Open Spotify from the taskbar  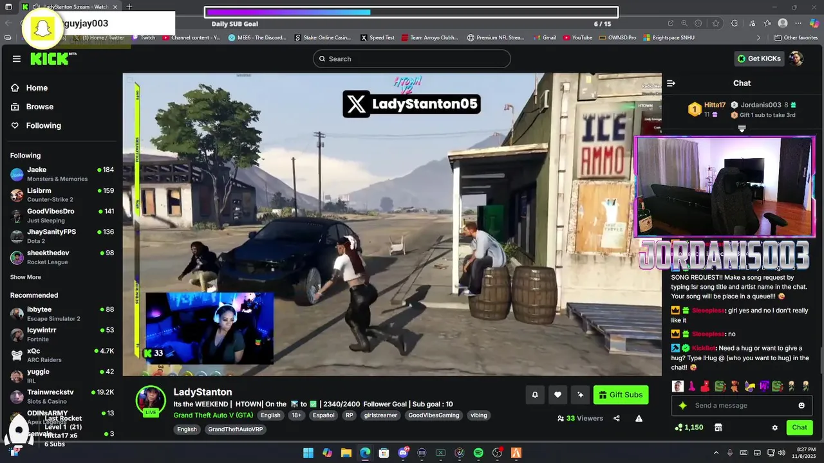point(478,453)
